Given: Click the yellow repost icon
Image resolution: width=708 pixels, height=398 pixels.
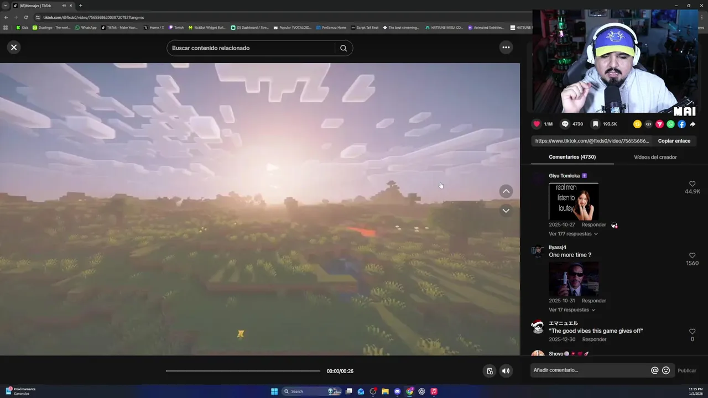Looking at the screenshot, I should click(x=637, y=124).
